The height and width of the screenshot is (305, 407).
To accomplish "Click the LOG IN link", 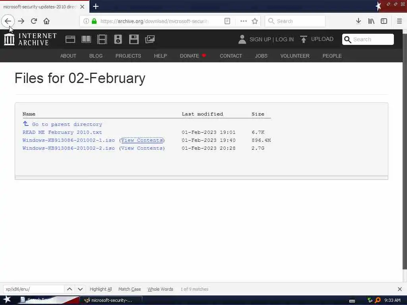I will coord(285,39).
